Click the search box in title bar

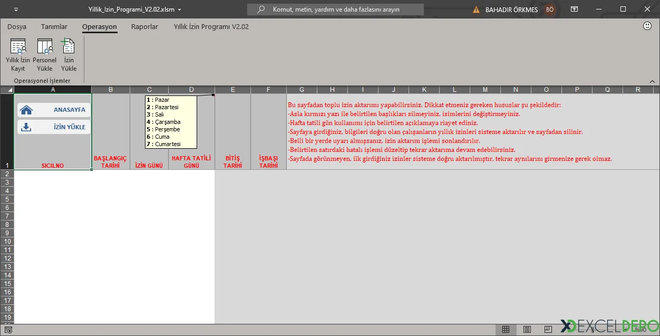pyautogui.click(x=335, y=9)
